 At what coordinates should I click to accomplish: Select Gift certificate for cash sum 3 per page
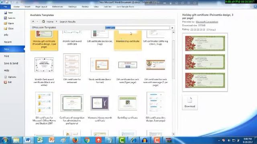coord(128,72)
